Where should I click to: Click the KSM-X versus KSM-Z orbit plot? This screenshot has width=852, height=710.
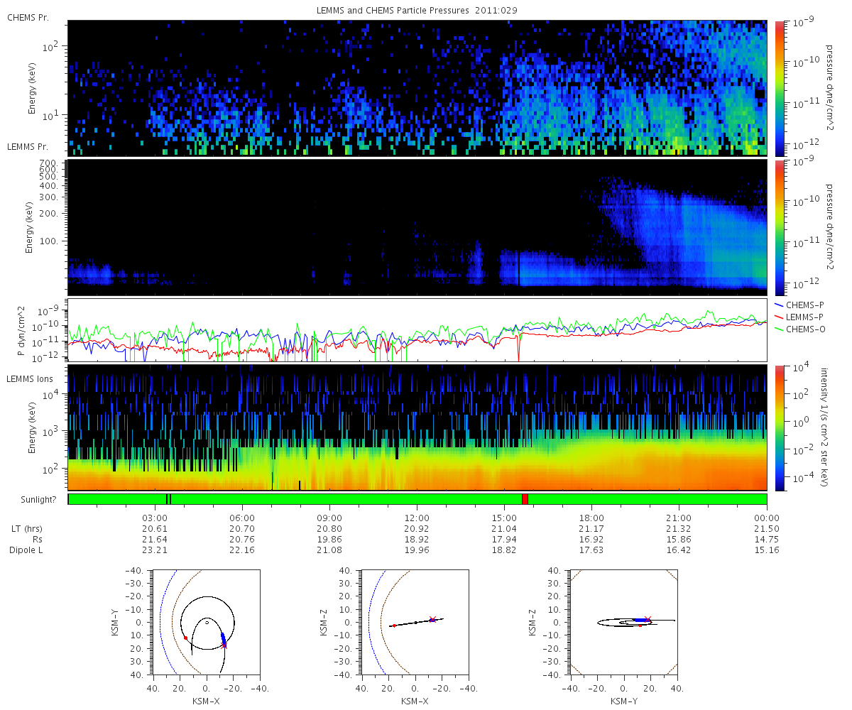[415, 622]
